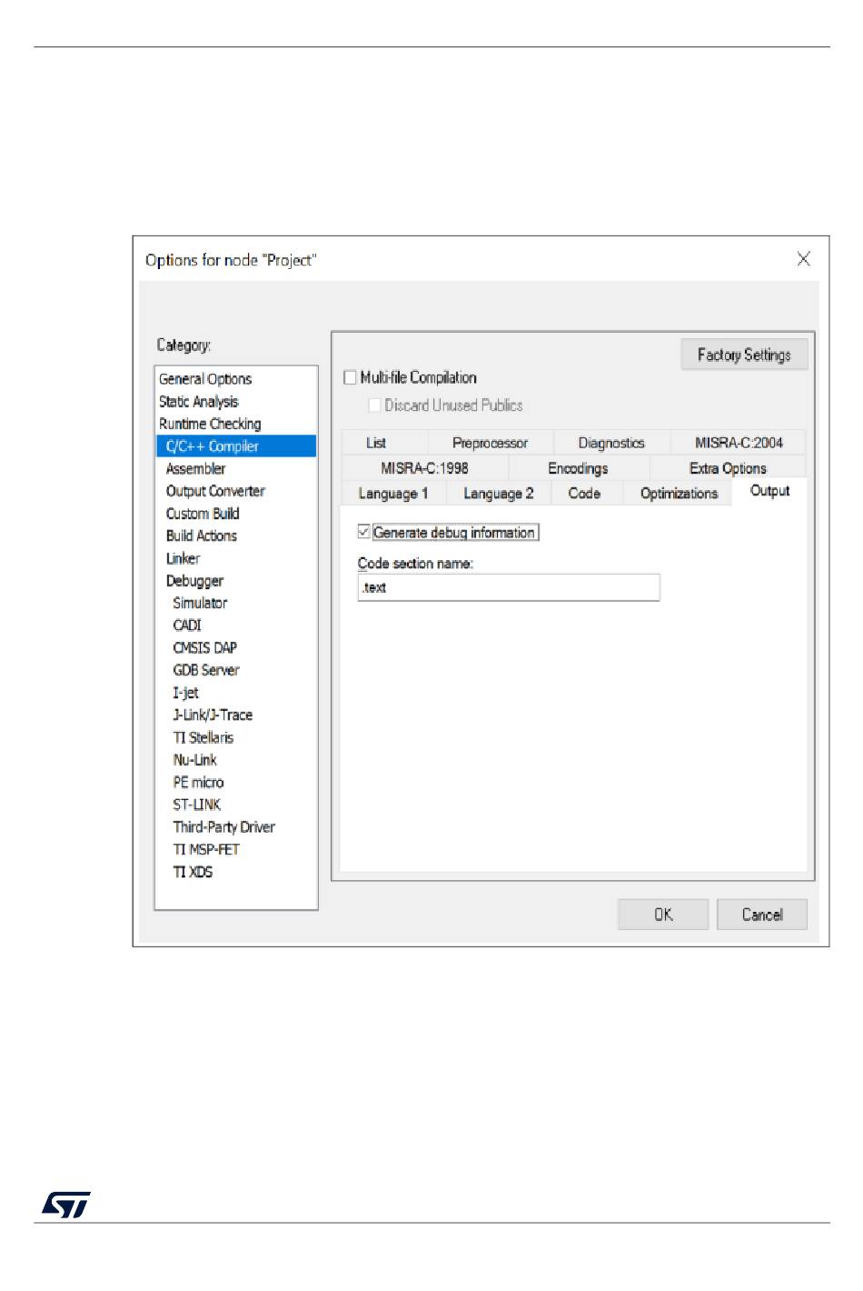Select General Options category

(x=205, y=379)
